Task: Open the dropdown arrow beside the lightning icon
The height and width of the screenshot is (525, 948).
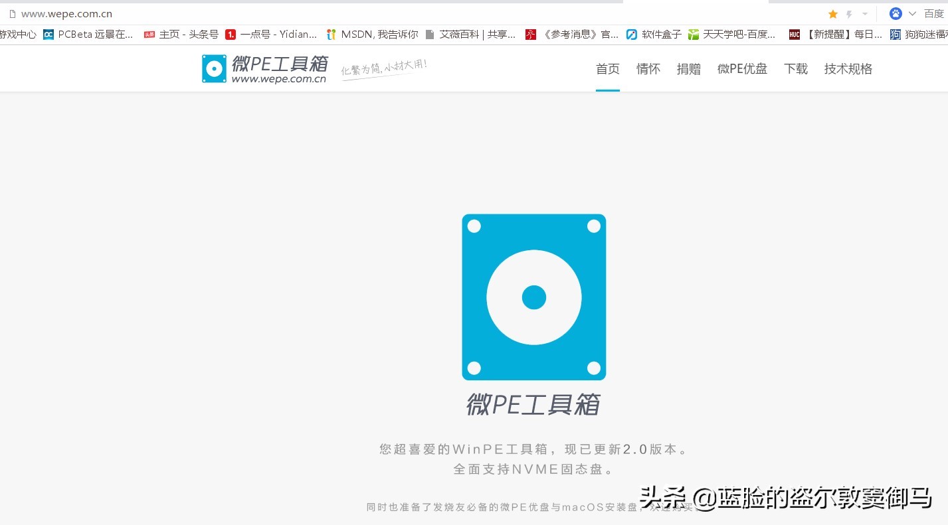Action: point(865,14)
